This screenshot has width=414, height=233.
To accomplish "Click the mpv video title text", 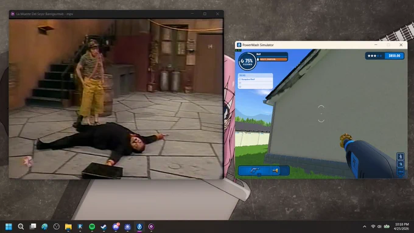I will pyautogui.click(x=44, y=14).
